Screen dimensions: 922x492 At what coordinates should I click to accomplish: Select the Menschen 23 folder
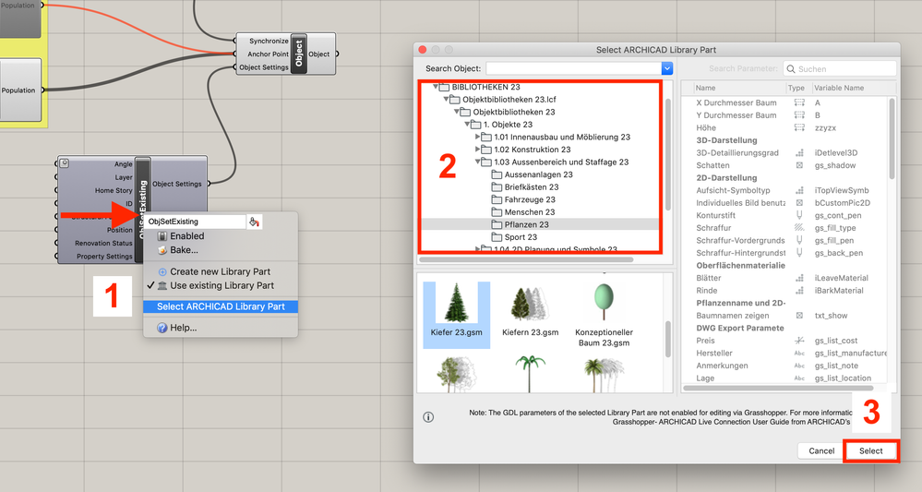(x=523, y=211)
